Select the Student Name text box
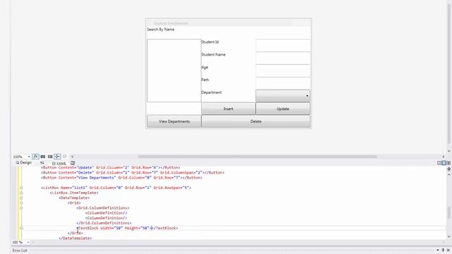This screenshot has height=254, width=452. click(x=282, y=58)
